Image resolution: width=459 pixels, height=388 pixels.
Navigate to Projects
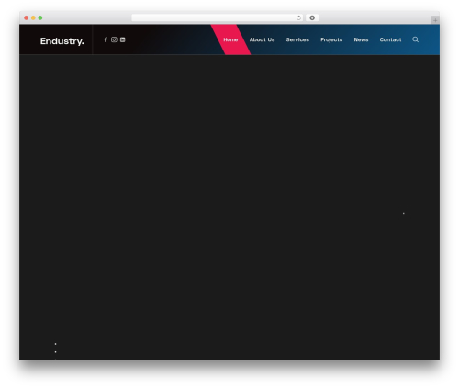(x=331, y=39)
